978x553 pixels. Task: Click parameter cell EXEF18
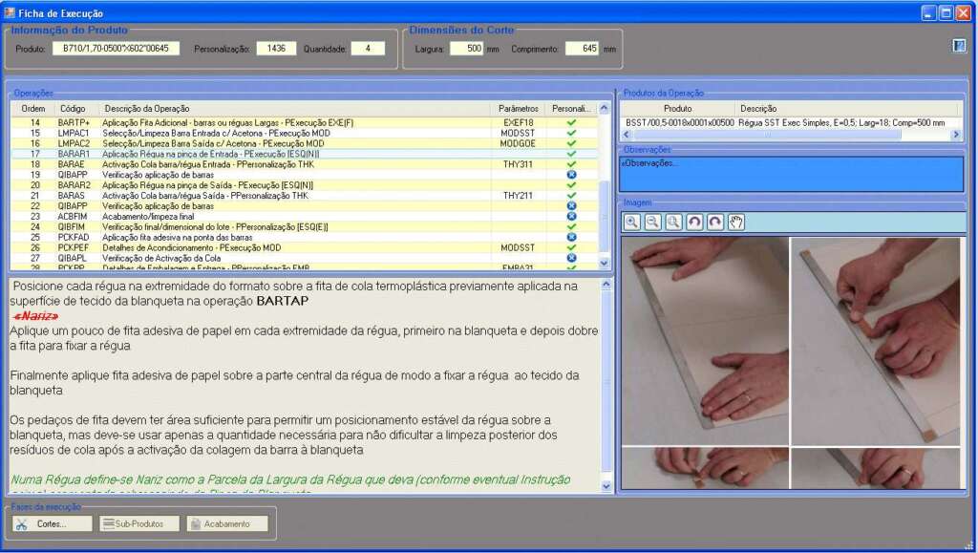pos(519,123)
